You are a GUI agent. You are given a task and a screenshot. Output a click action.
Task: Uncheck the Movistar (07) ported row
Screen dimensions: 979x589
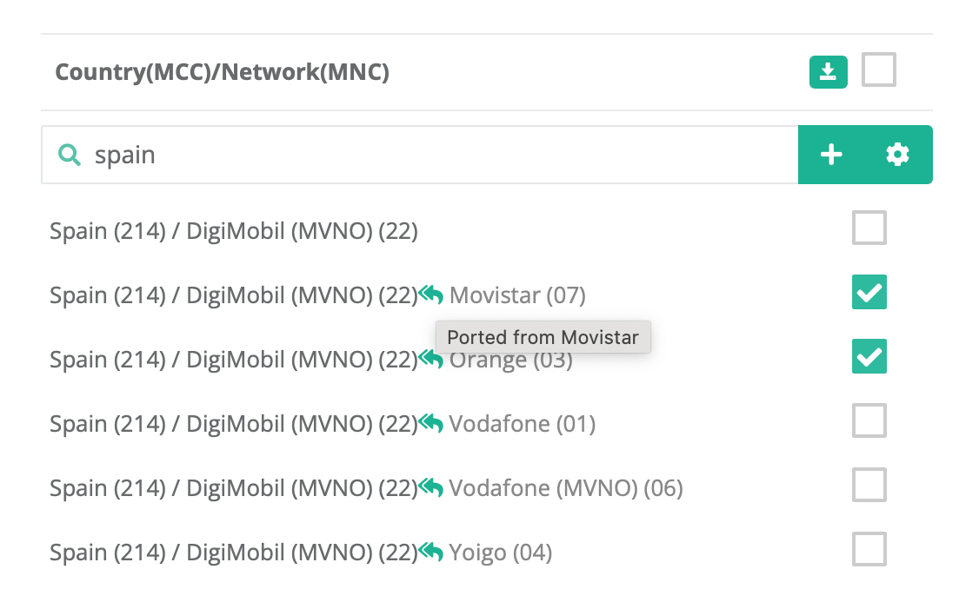(x=869, y=292)
